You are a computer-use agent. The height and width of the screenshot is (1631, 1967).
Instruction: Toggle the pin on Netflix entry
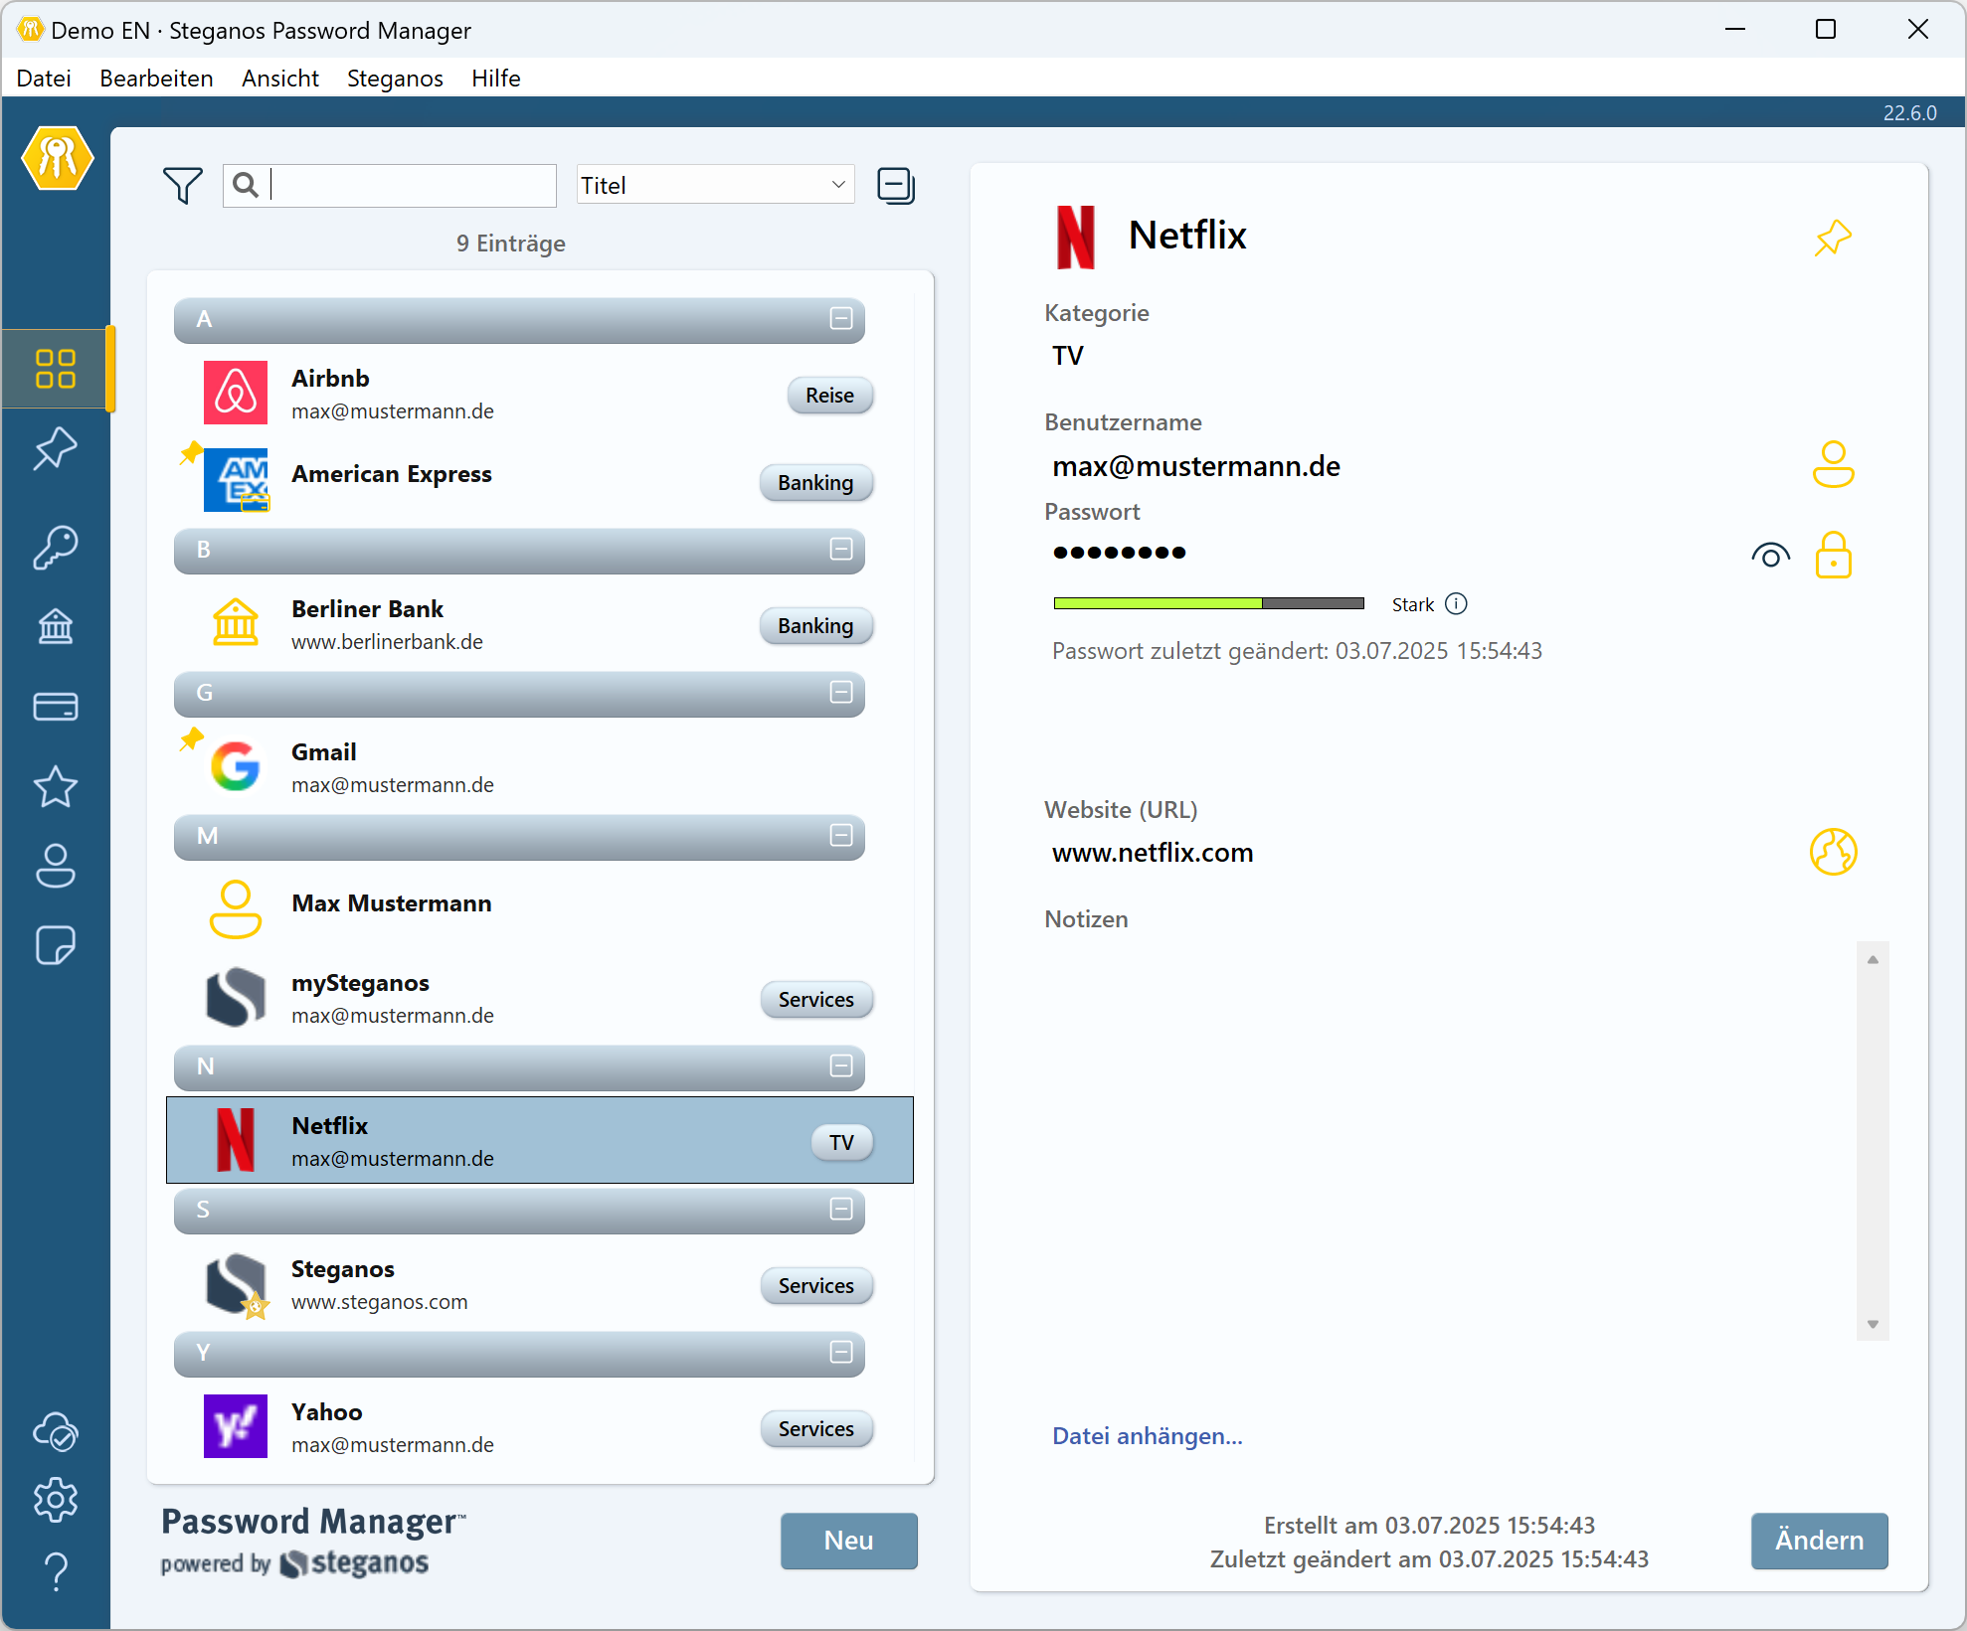[1832, 239]
